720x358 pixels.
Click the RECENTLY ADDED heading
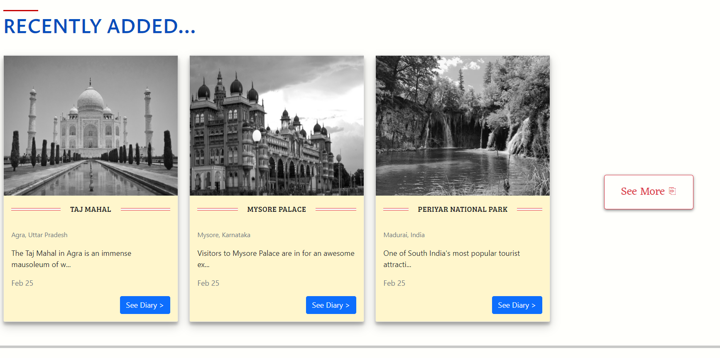pos(100,26)
